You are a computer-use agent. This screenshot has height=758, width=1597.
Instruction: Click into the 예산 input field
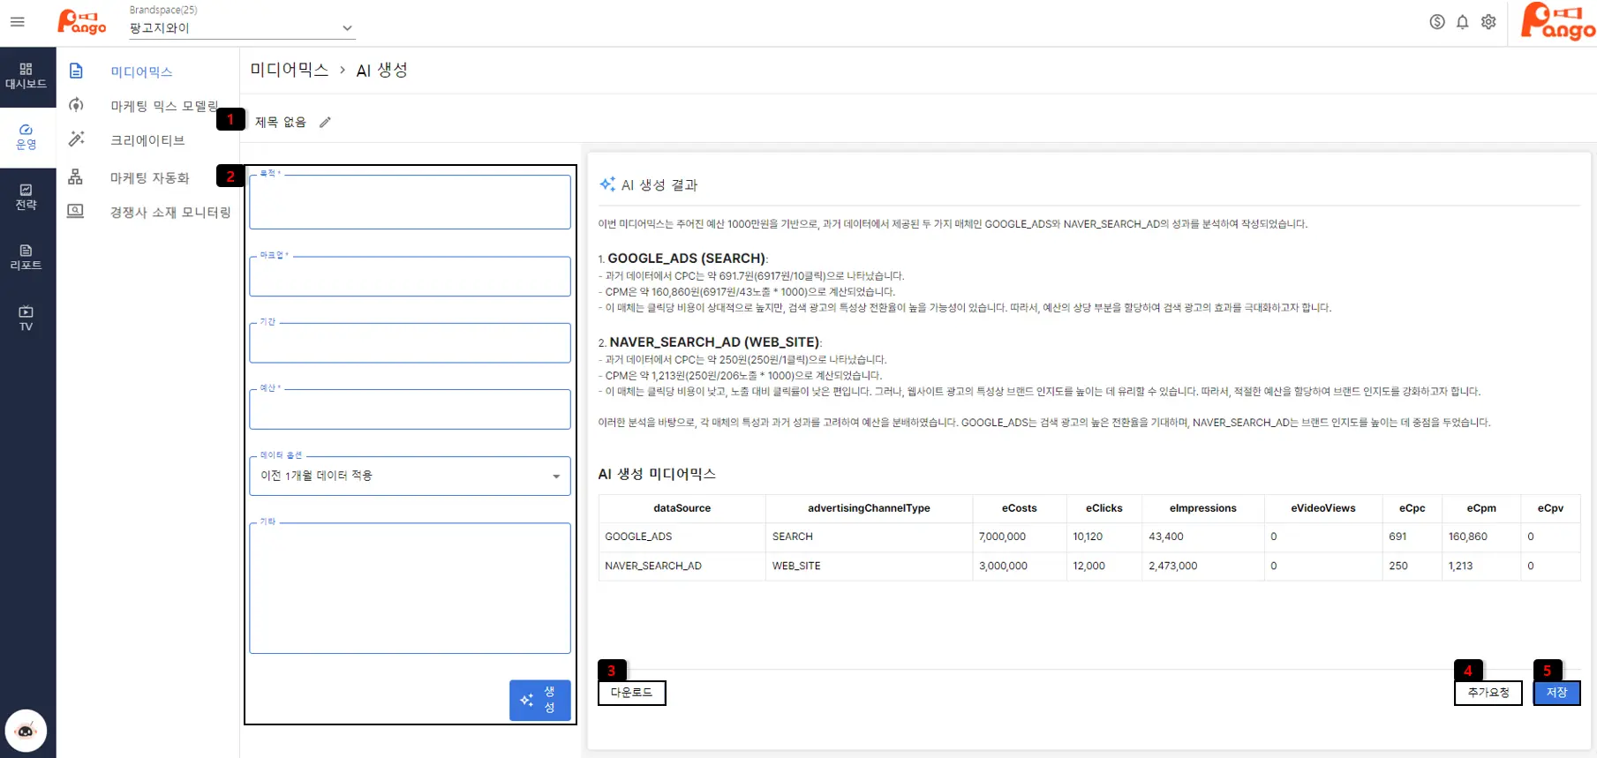point(410,411)
